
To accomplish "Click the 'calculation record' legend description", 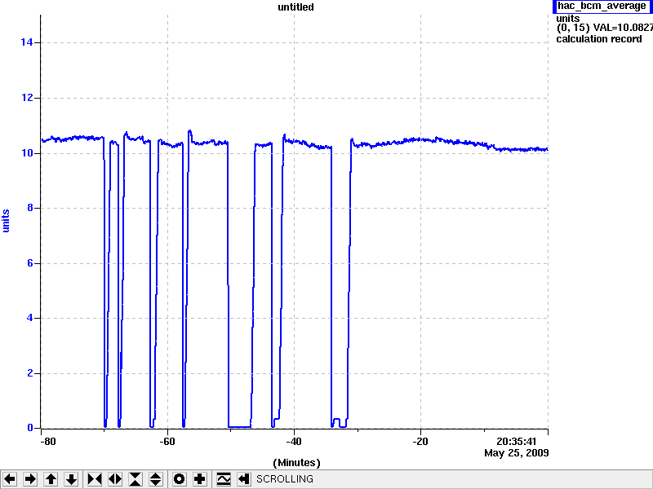I will click(599, 39).
